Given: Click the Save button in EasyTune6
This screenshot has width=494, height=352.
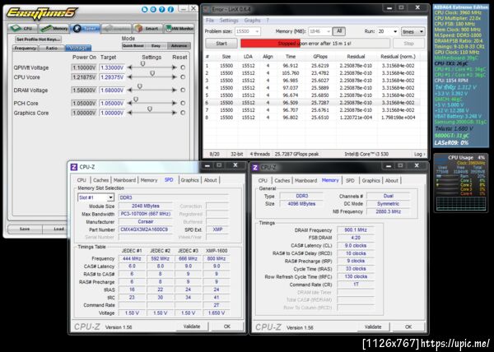Looking at the screenshot, I should pos(25,229).
